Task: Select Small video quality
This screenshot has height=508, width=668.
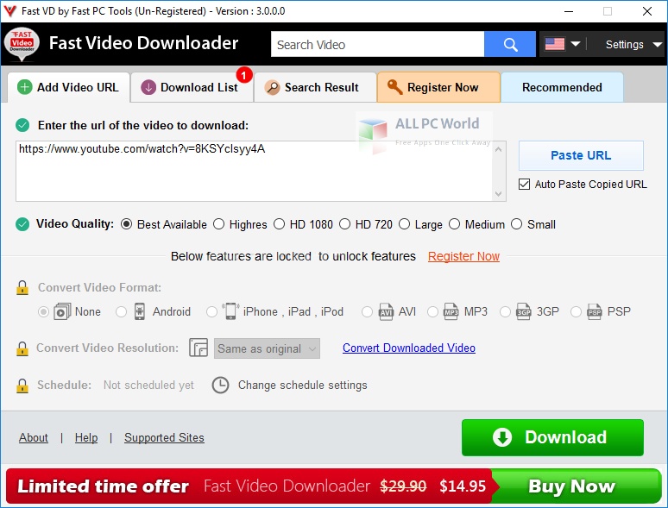Action: tap(516, 224)
